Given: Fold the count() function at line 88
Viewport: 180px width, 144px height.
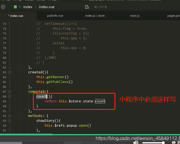Looking at the screenshot, I should 10,96.
